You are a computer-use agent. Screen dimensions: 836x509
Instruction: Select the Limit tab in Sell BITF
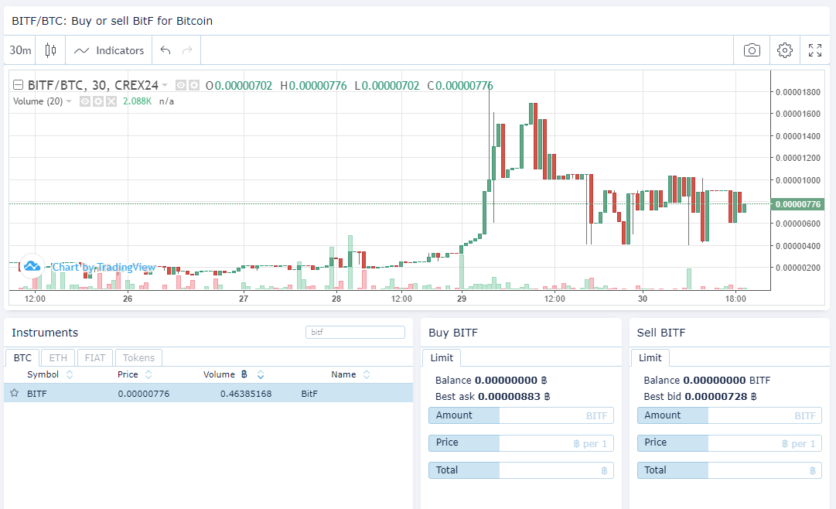tap(650, 357)
